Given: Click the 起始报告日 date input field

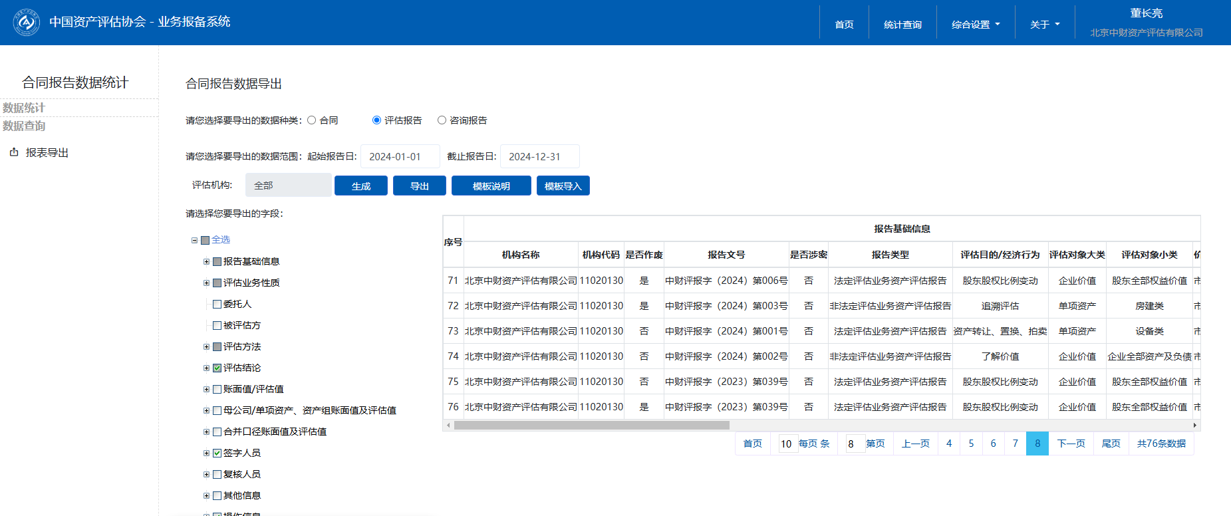Looking at the screenshot, I should 400,157.
